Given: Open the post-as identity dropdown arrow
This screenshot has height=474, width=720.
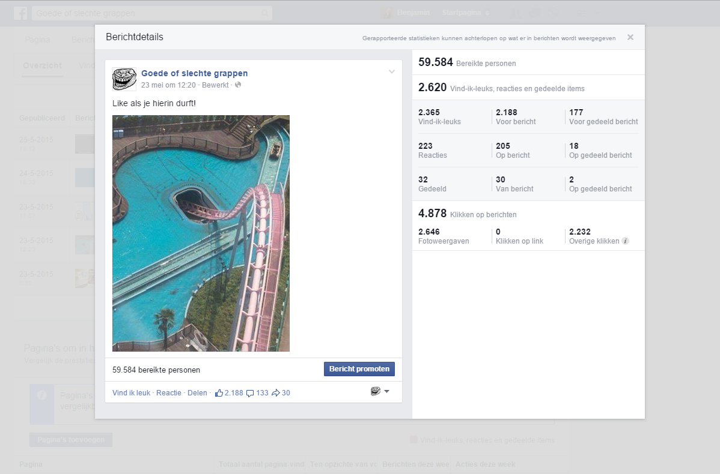Looking at the screenshot, I should [x=386, y=391].
